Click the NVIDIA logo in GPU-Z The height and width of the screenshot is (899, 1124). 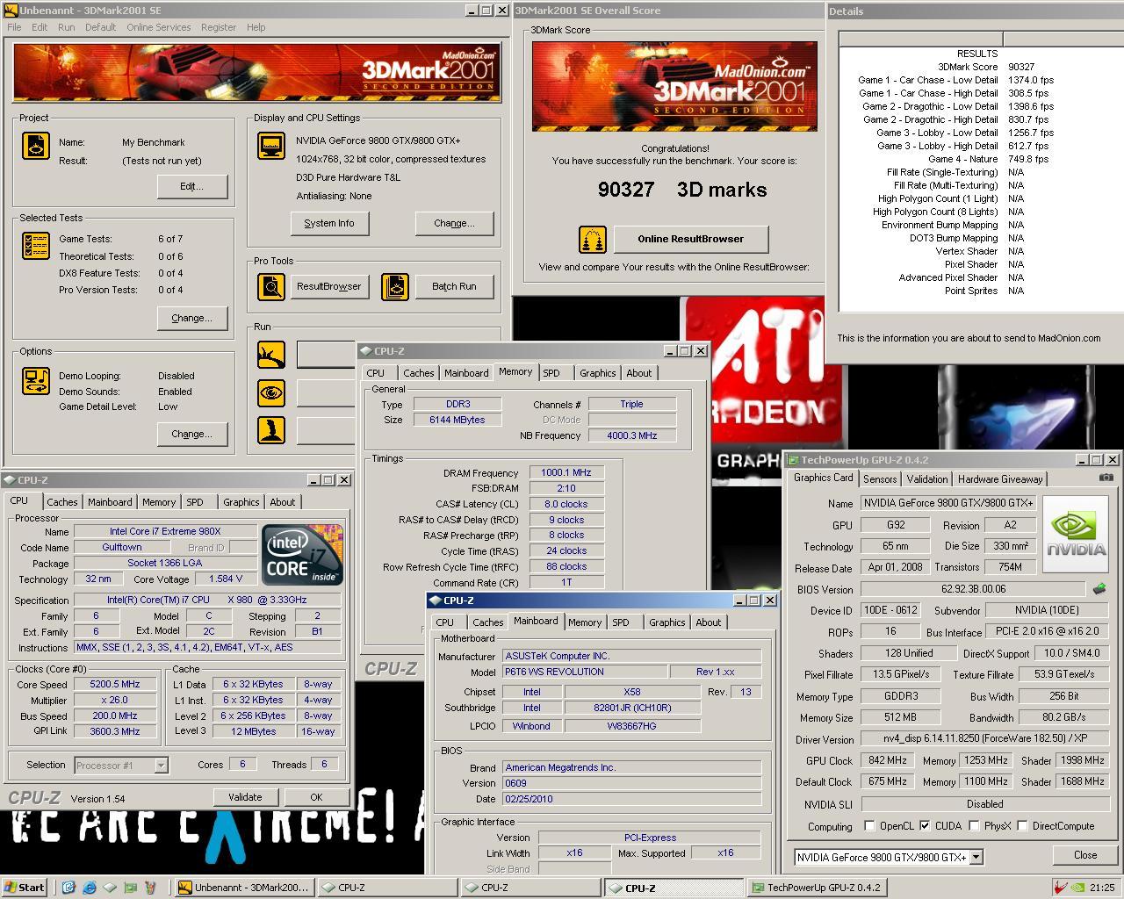(x=1076, y=534)
